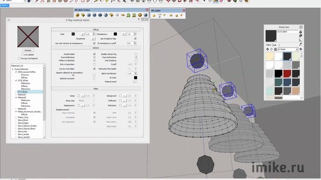Go back in Materials browser
The width and height of the screenshot is (321, 180).
coord(267,49)
